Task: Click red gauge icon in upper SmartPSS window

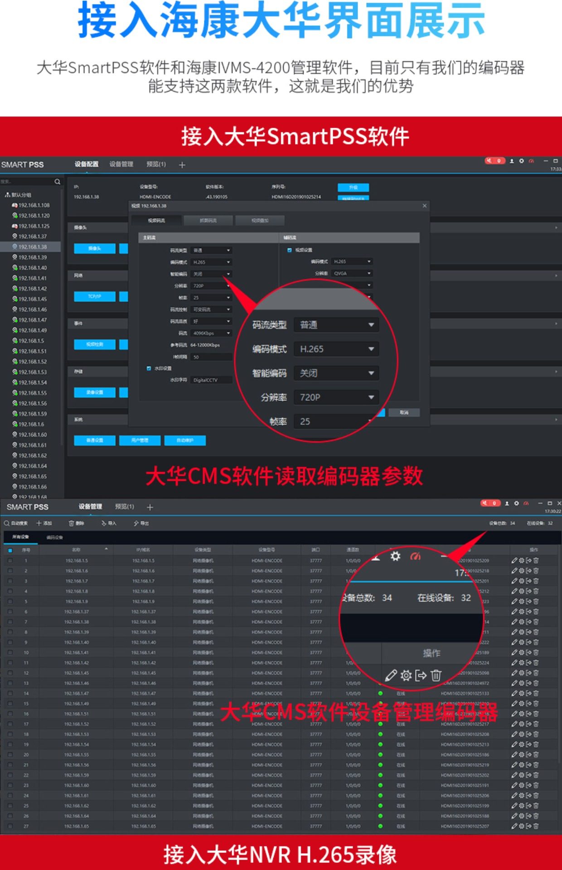Action: pos(531,161)
